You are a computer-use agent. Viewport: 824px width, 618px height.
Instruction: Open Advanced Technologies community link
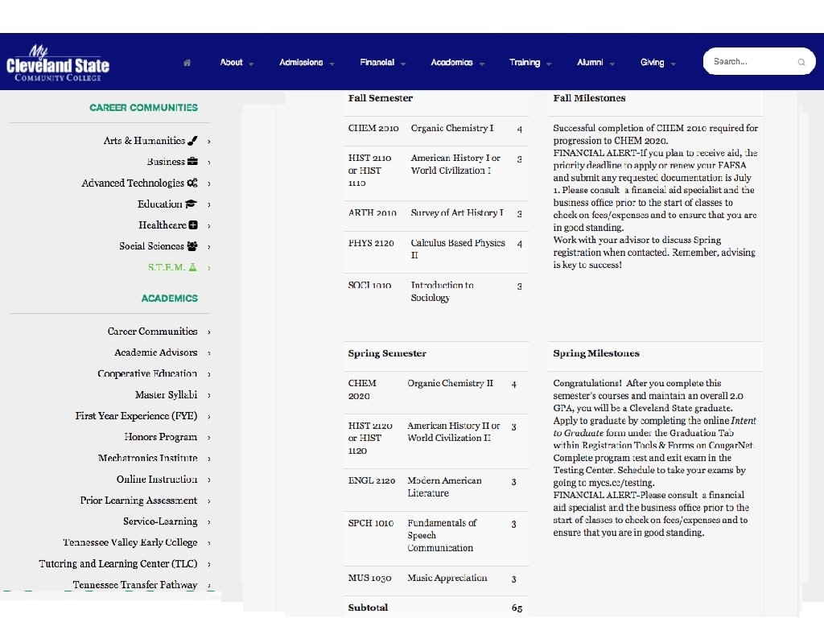[133, 183]
